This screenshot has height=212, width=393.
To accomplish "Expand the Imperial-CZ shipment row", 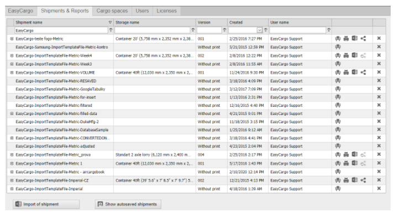I will point(12,180).
